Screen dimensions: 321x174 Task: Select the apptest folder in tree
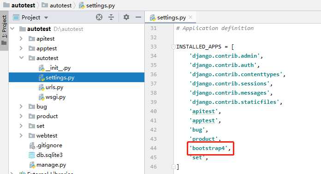(x=47, y=48)
